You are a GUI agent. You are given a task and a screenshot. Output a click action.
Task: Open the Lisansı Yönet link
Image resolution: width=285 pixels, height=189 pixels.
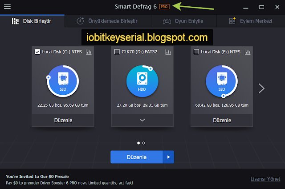[265, 179]
